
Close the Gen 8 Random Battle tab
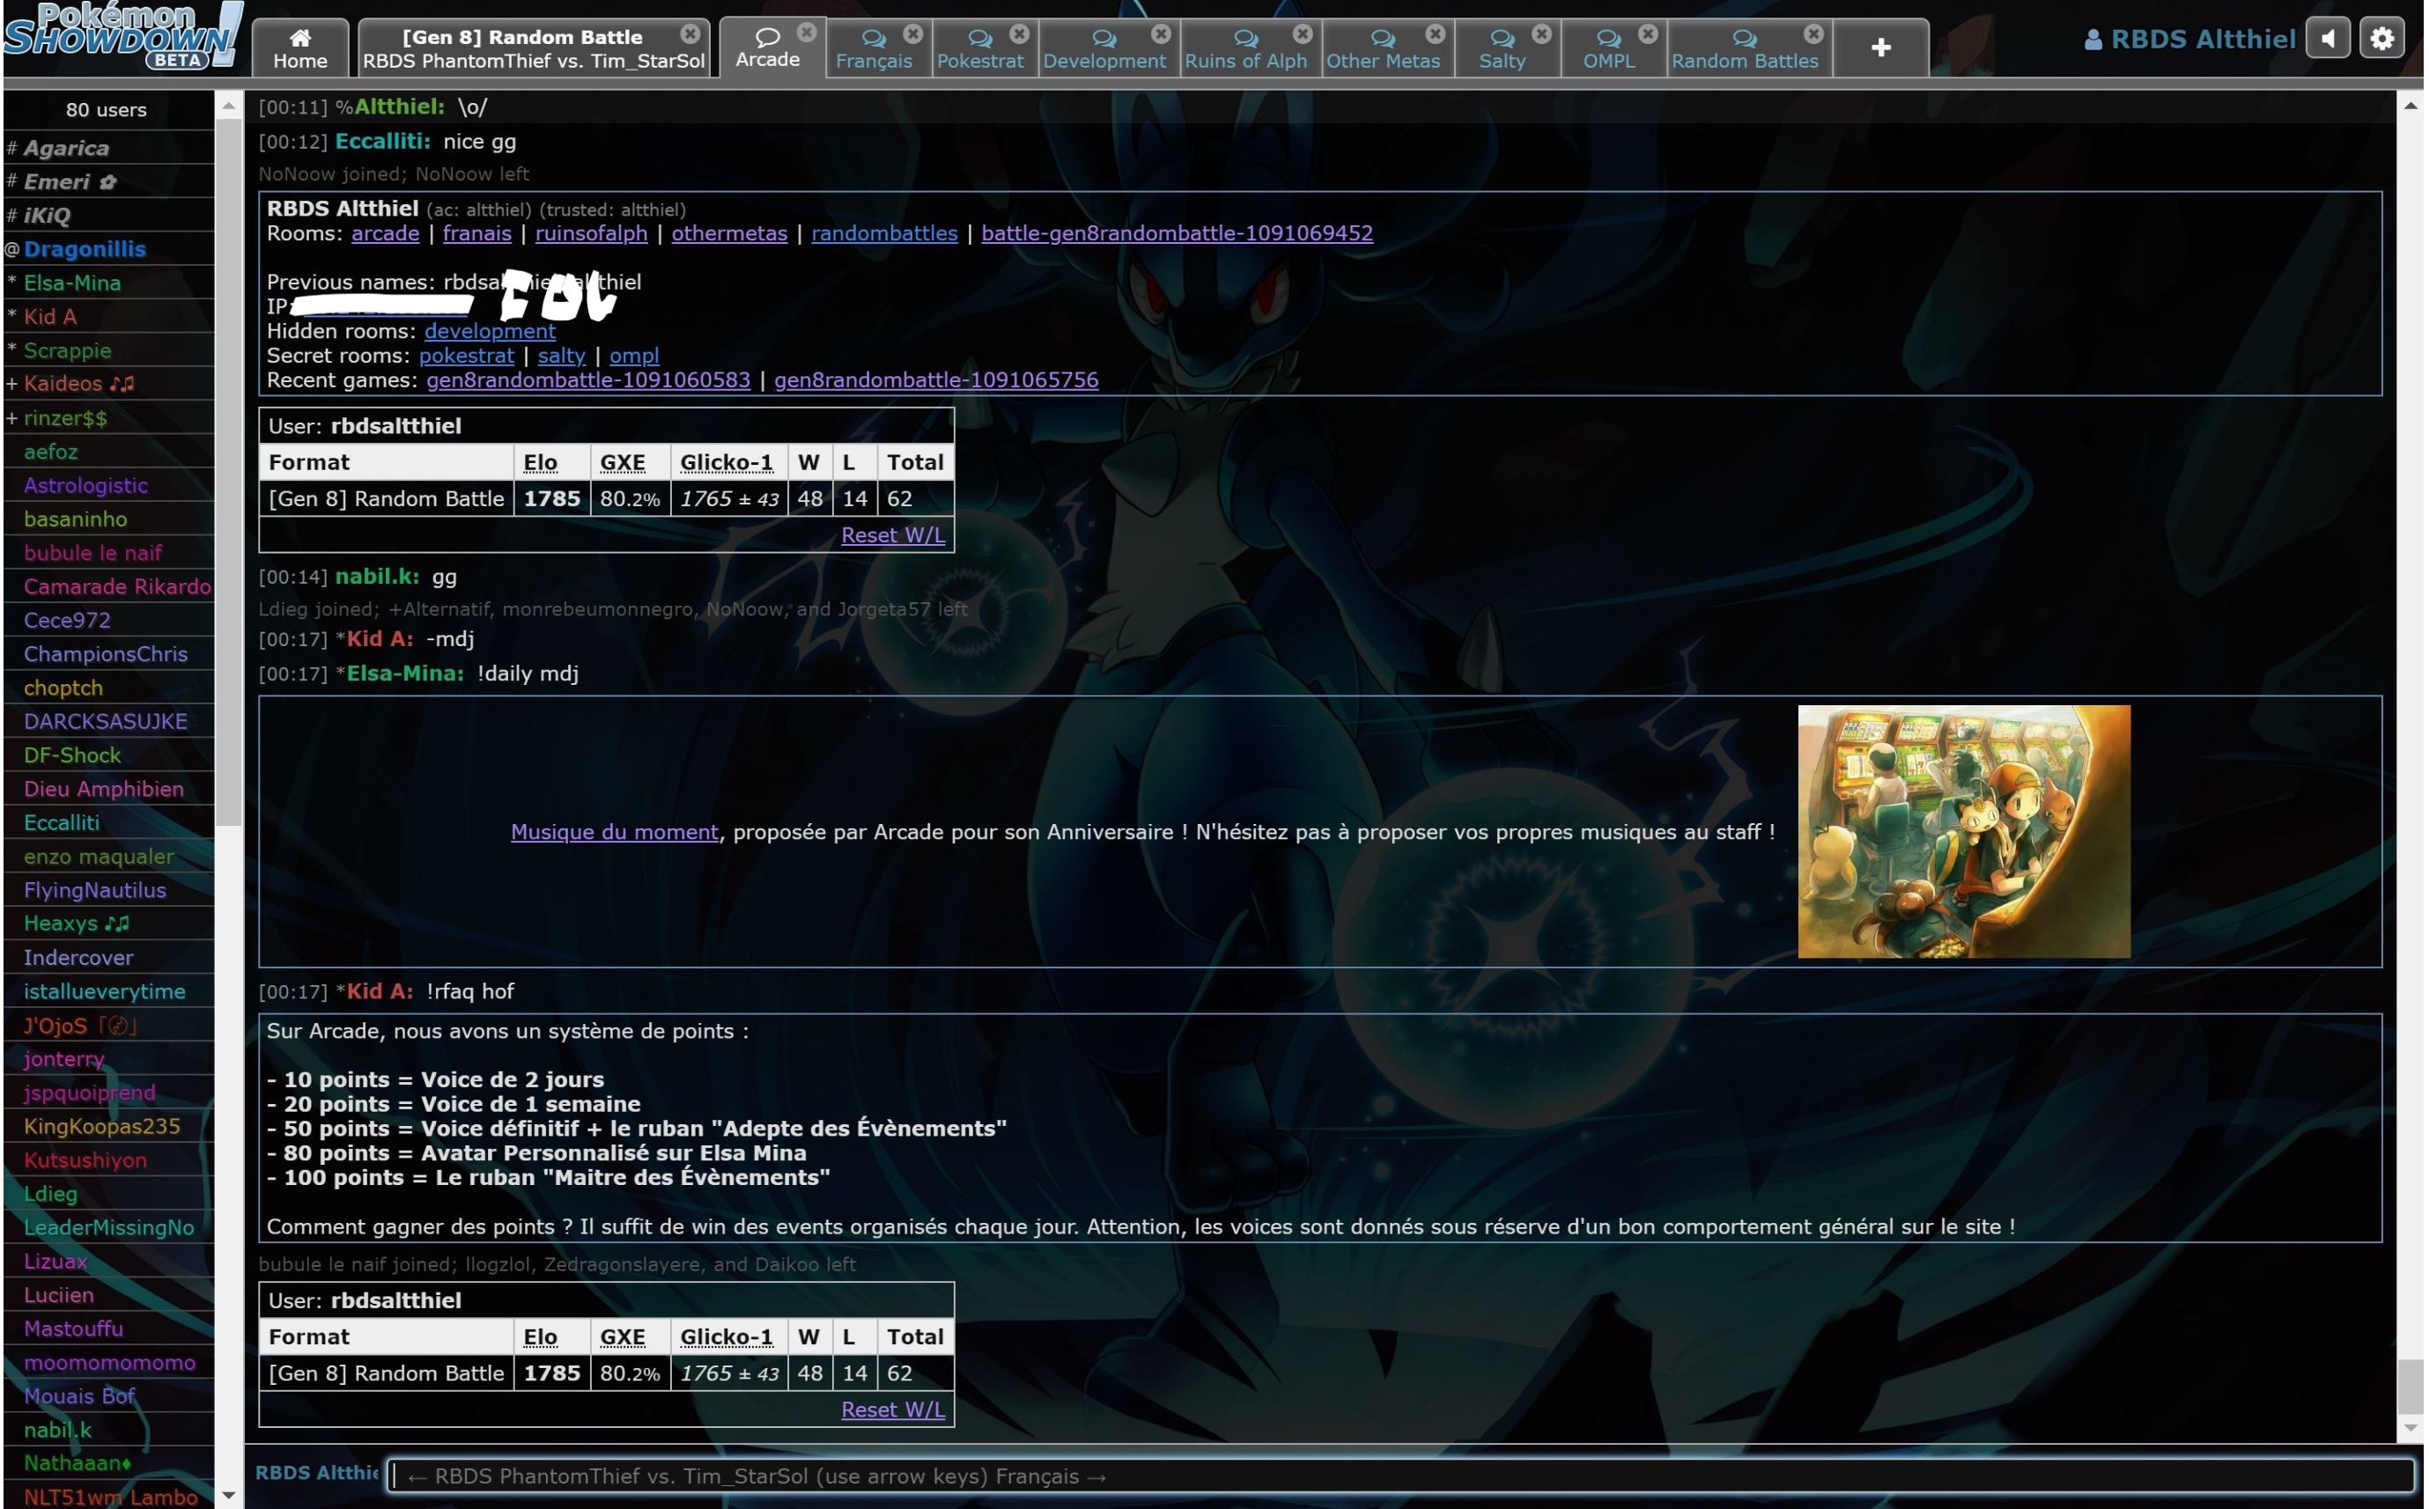pyautogui.click(x=690, y=33)
